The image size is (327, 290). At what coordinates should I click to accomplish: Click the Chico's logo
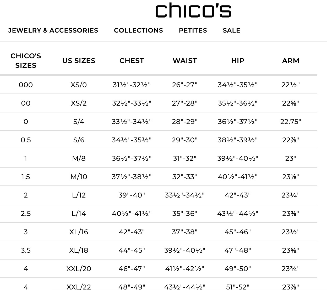click(x=193, y=10)
